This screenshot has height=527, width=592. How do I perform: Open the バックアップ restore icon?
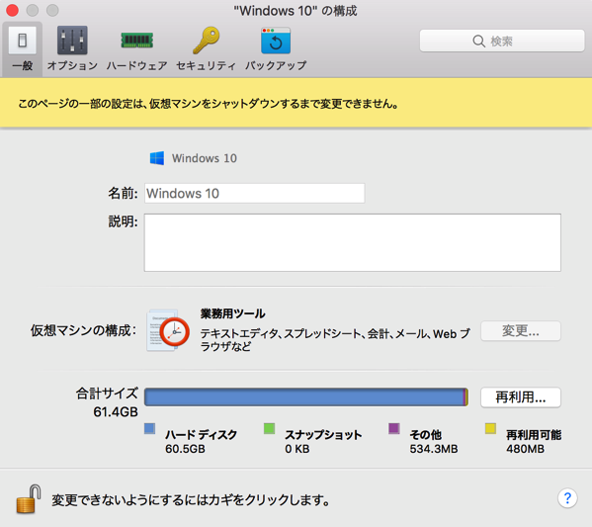coord(276,41)
